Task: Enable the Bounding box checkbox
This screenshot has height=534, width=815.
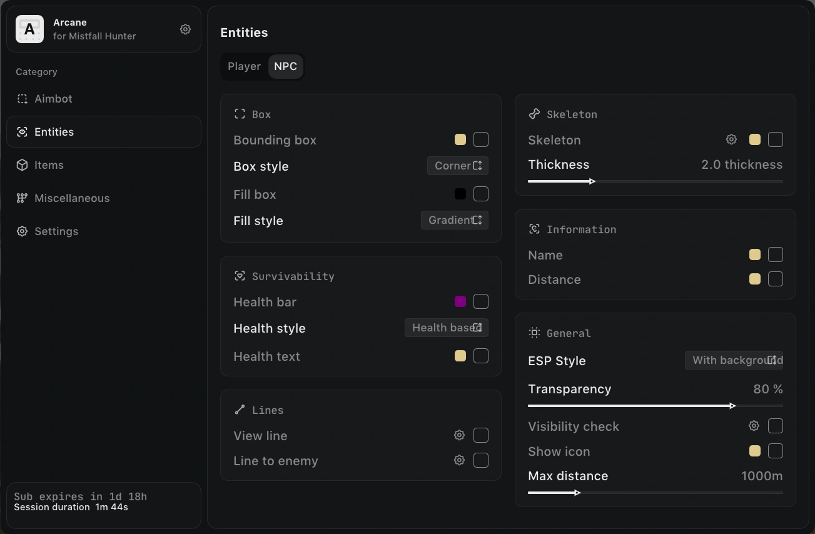Action: (481, 139)
